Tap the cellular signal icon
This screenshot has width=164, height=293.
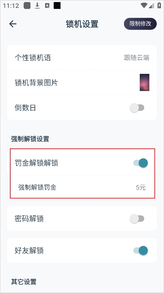152,5
